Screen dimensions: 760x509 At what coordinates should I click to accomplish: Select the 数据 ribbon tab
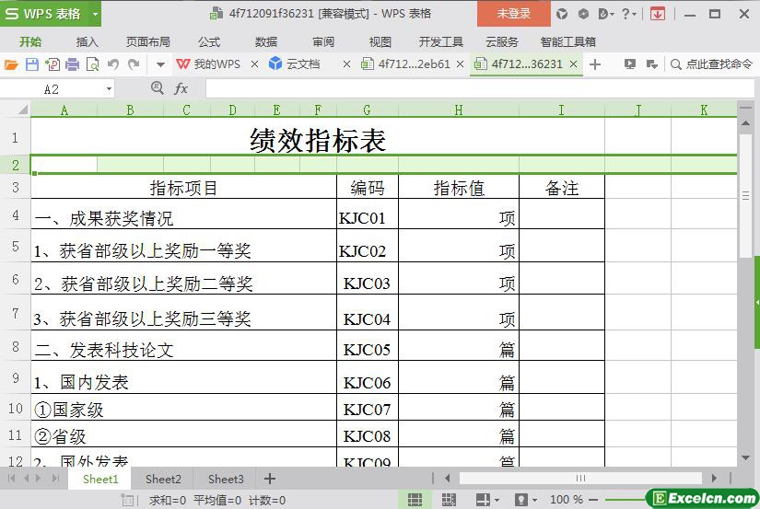point(266,42)
